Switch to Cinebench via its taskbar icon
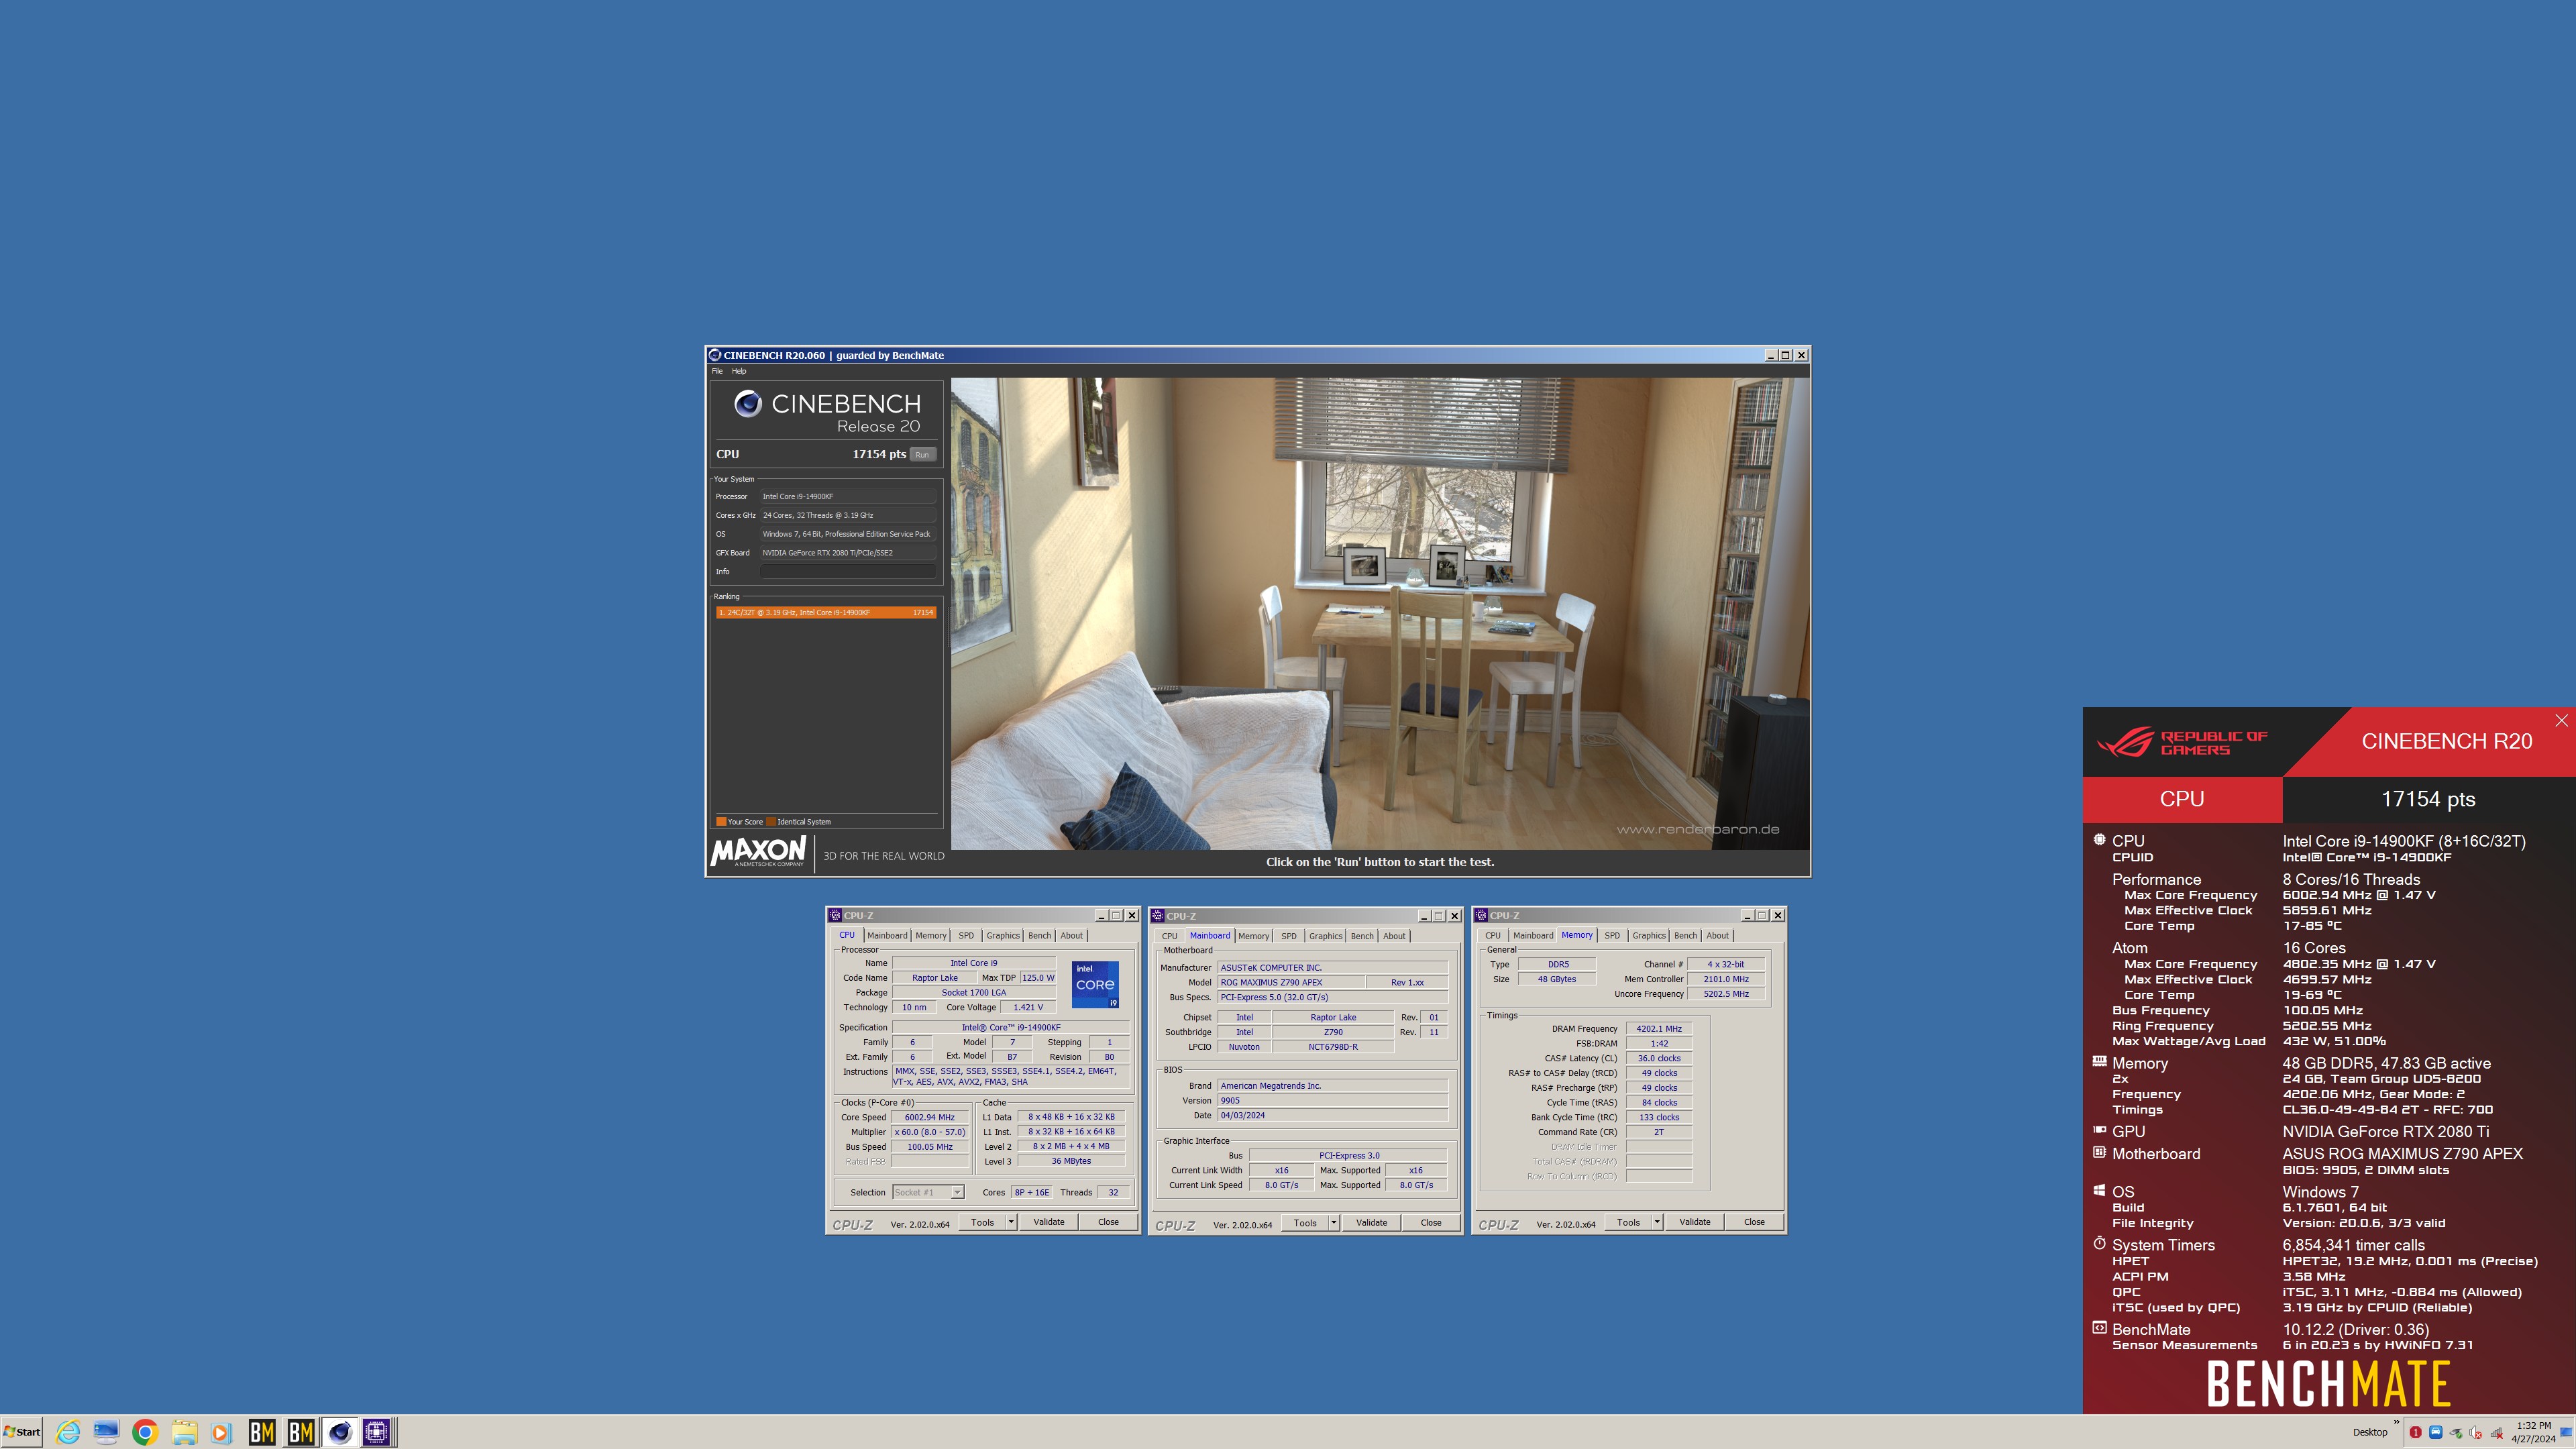This screenshot has width=2576, height=1449. (340, 1432)
